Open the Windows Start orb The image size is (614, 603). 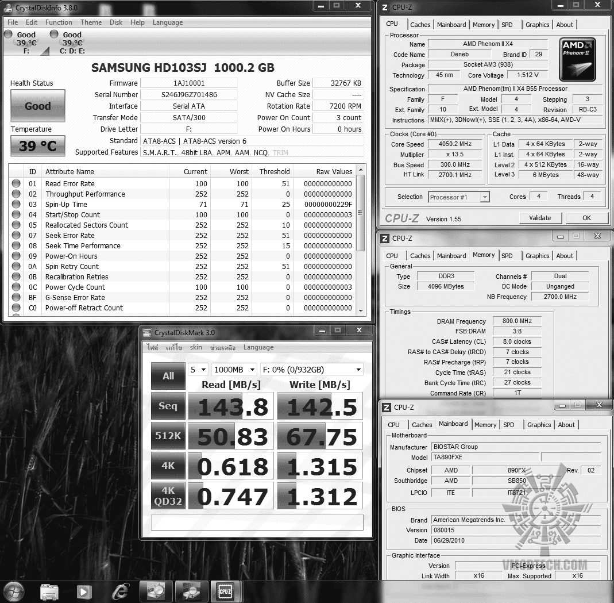(14, 592)
